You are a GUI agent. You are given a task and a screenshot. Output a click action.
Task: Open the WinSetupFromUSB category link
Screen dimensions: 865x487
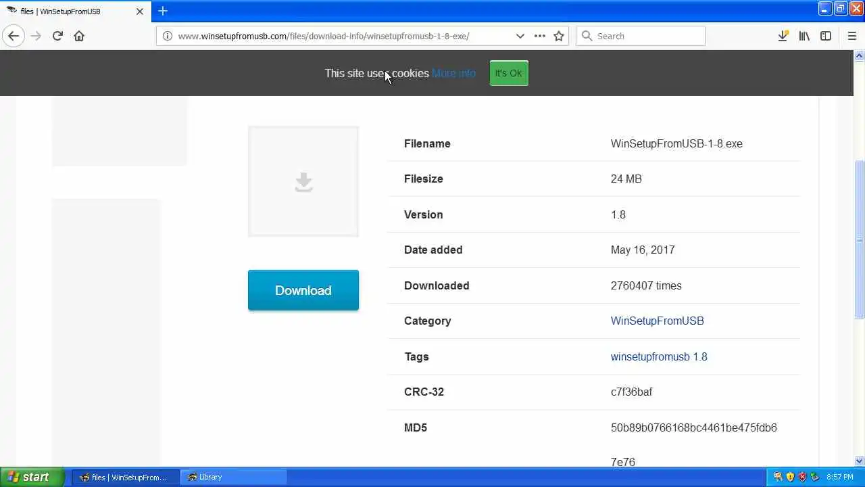pyautogui.click(x=657, y=321)
